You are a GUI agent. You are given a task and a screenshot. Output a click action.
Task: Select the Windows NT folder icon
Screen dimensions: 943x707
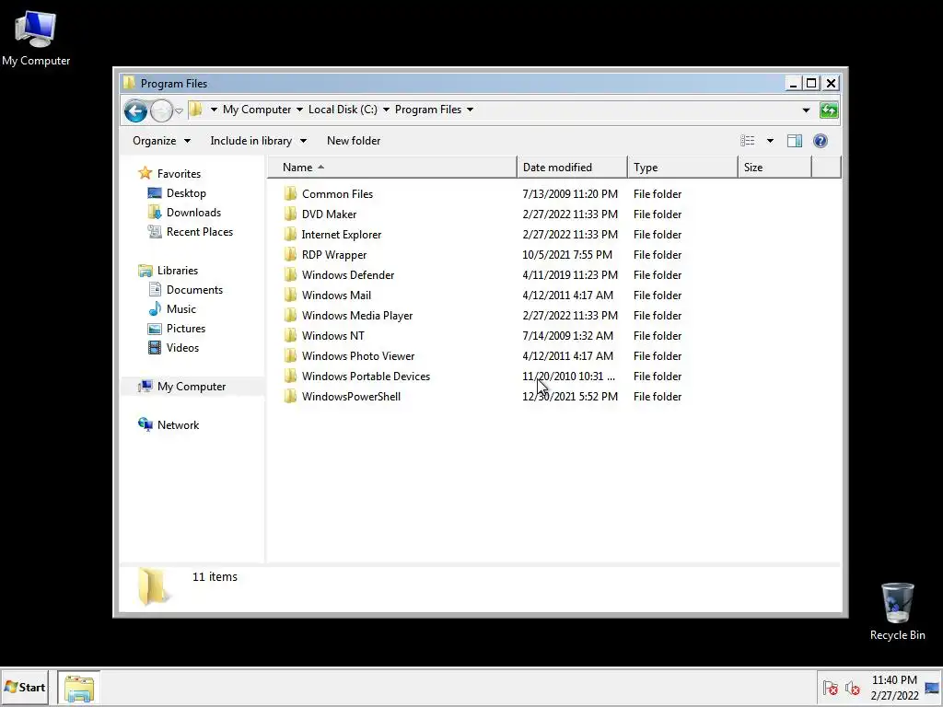290,335
